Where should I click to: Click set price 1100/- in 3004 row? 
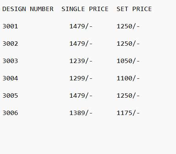128,78
